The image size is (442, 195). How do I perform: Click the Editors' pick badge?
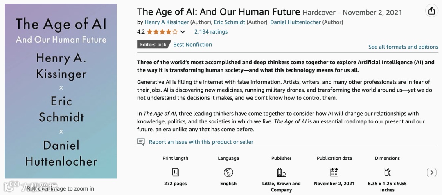(153, 45)
